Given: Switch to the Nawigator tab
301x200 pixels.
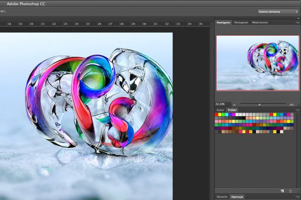Looking at the screenshot, I should 223,22.
